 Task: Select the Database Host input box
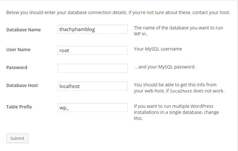(92, 86)
